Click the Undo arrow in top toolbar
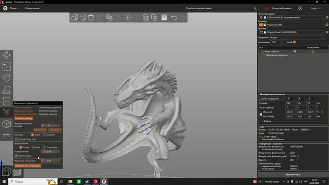 coord(174,17)
